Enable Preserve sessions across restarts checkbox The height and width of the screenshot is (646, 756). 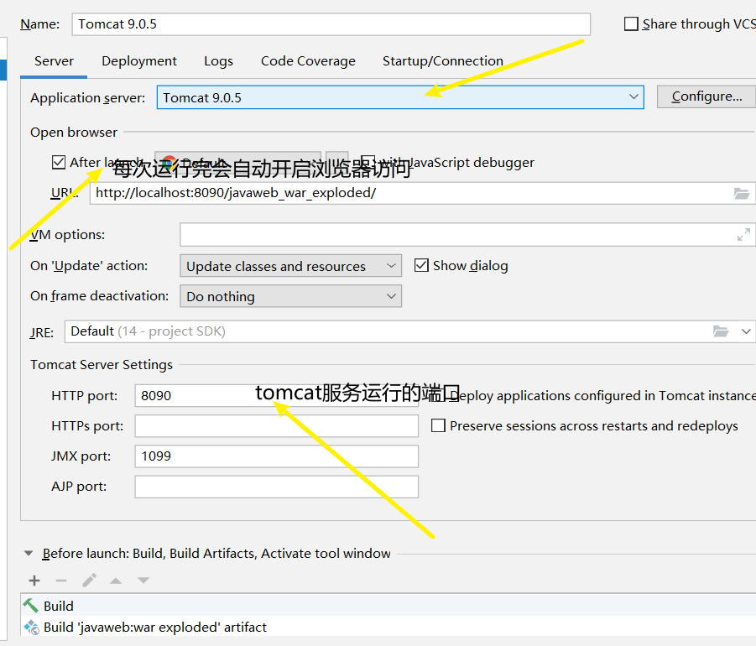pyautogui.click(x=438, y=425)
